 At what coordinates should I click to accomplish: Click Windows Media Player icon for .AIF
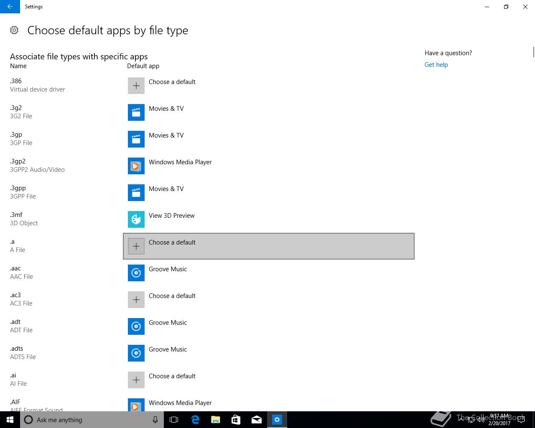tap(136, 405)
